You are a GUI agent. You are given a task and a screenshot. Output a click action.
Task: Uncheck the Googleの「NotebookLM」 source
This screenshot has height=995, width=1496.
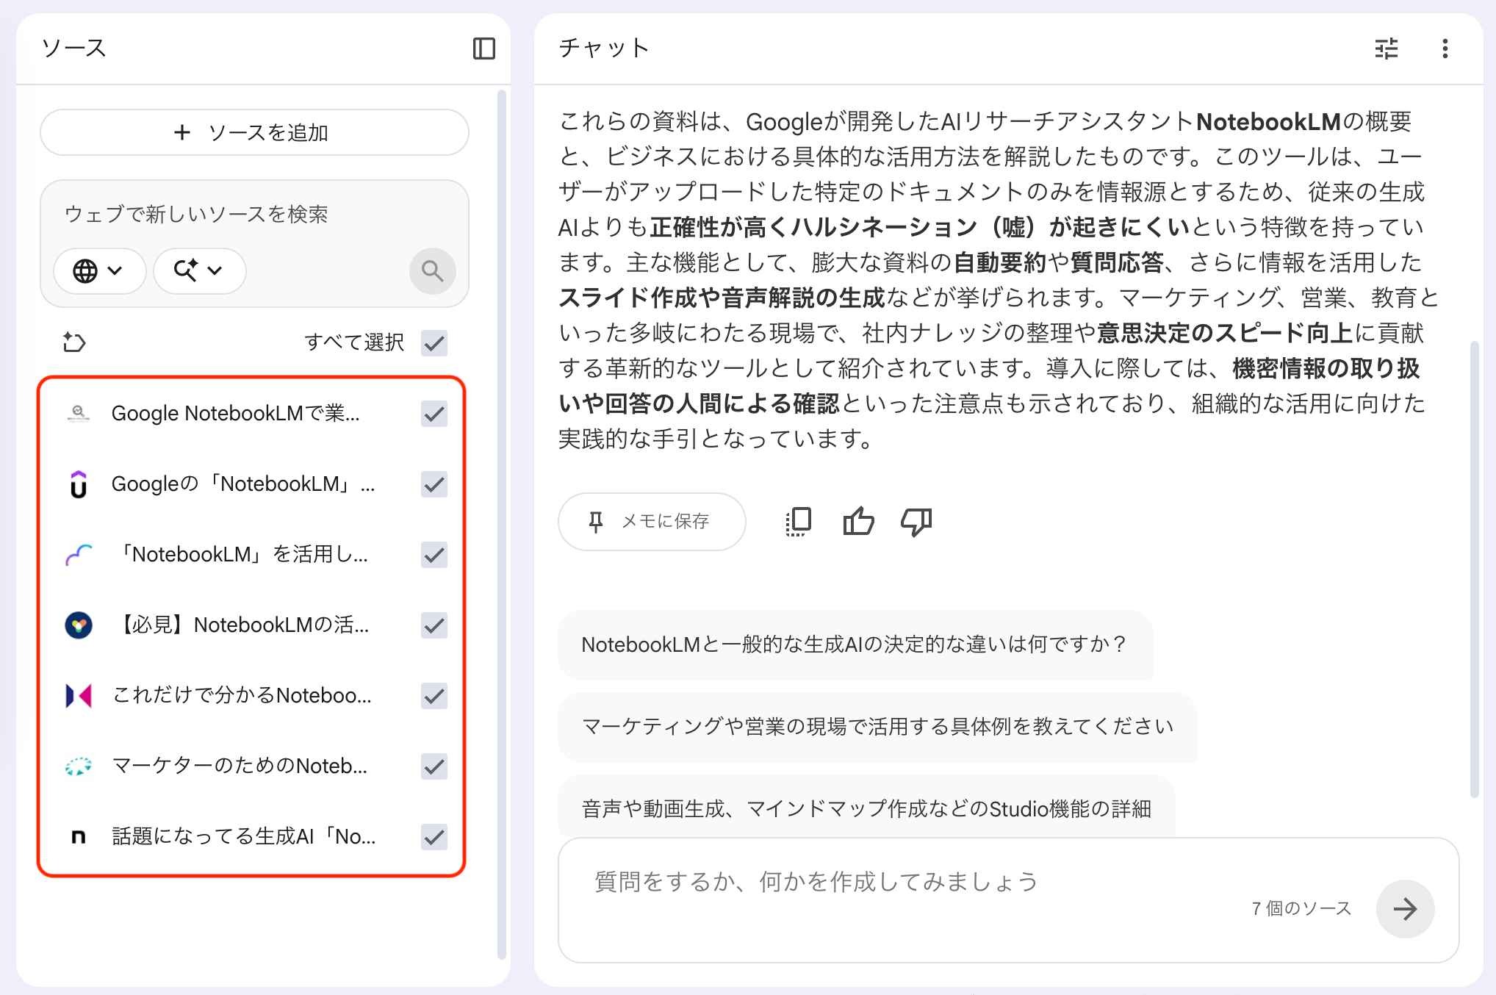click(434, 484)
